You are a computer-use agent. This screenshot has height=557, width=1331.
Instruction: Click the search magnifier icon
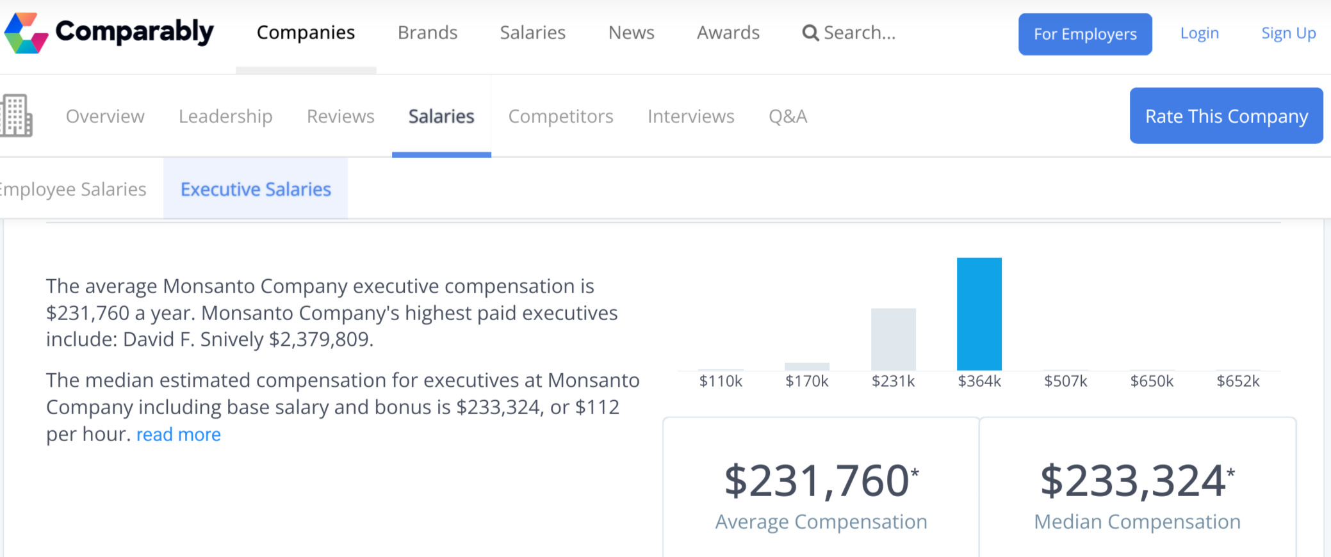pos(810,33)
